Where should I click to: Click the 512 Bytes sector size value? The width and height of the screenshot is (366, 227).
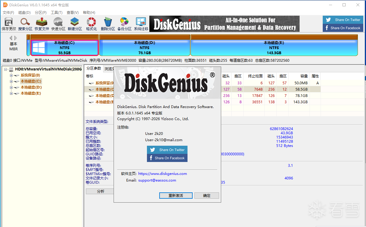pyautogui.click(x=284, y=145)
